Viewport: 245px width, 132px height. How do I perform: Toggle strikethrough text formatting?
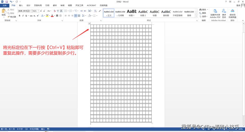pyautogui.click(x=31, y=16)
